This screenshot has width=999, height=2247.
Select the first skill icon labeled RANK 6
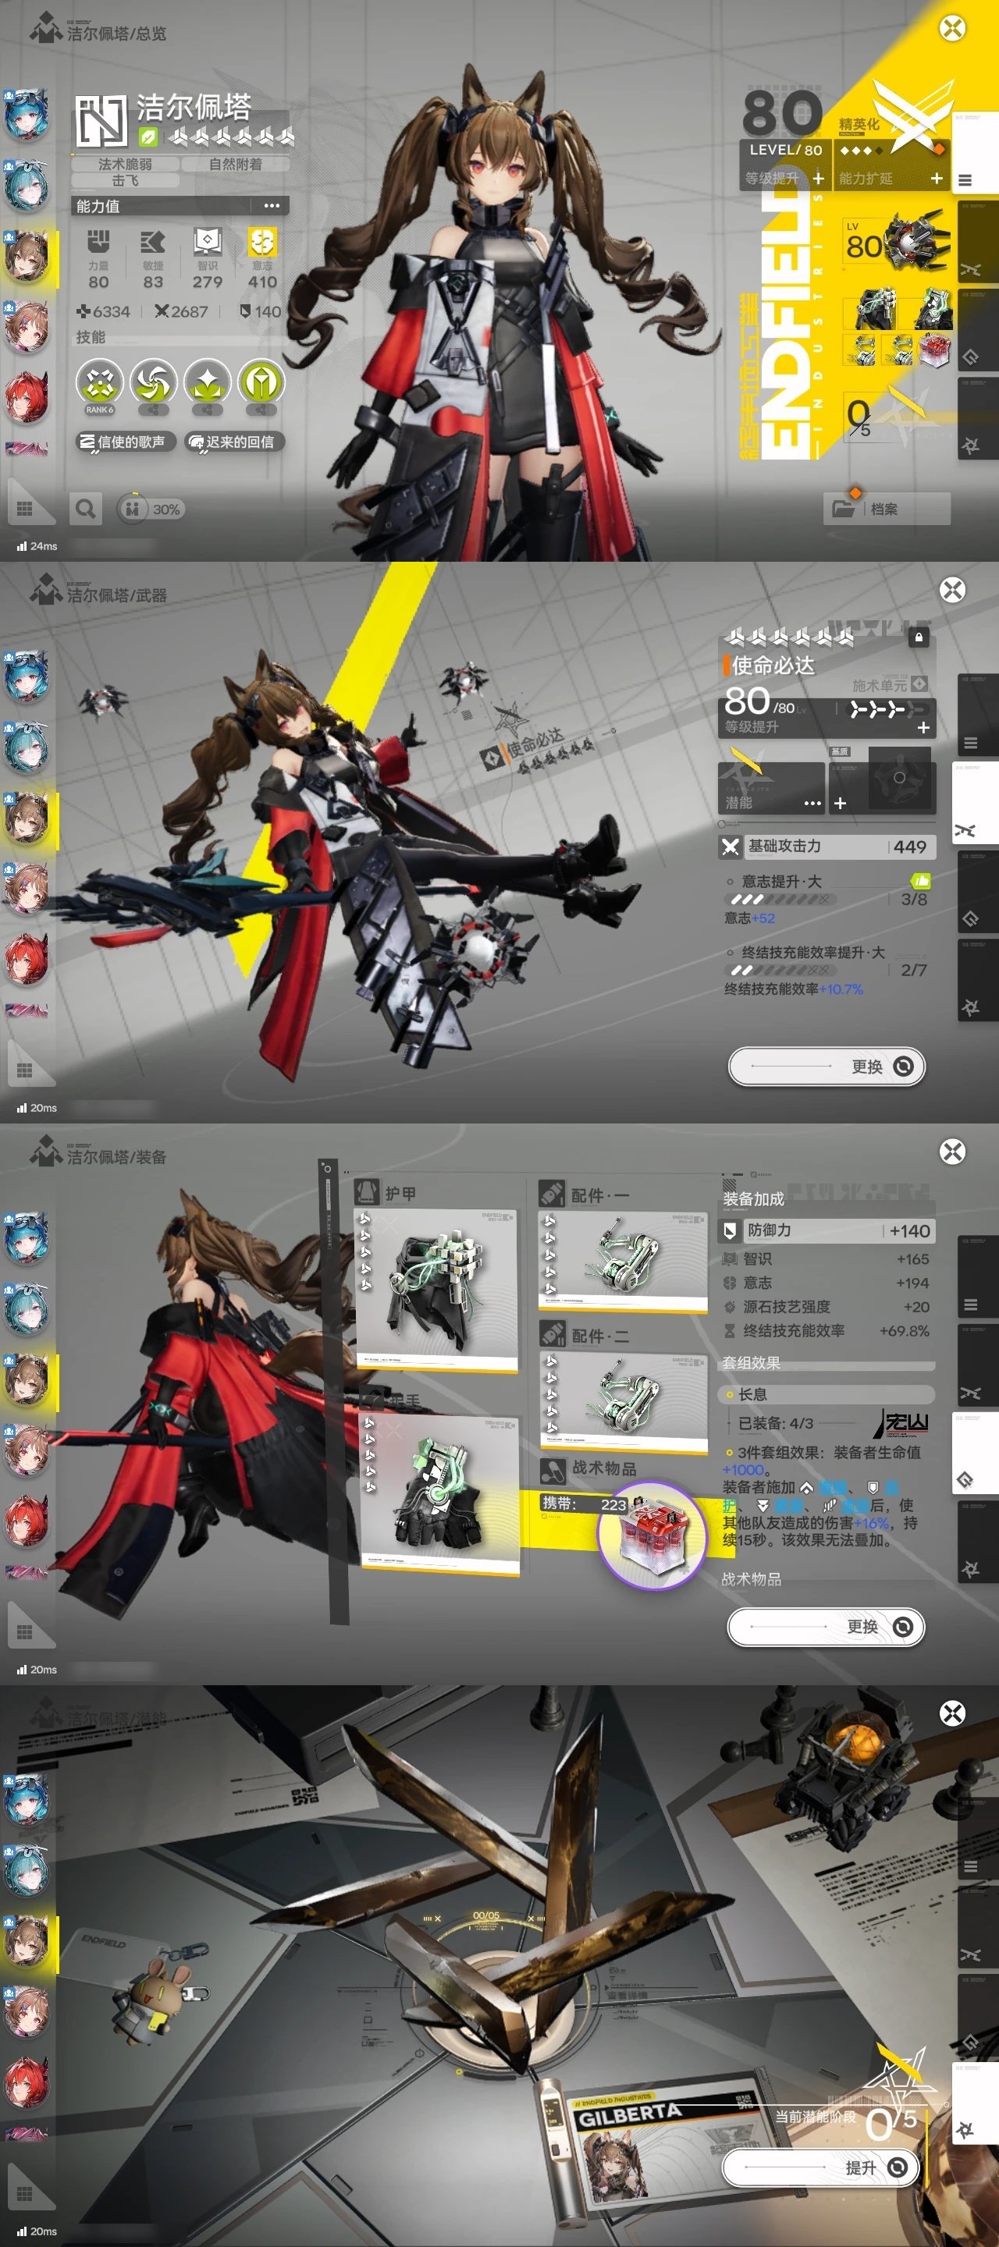[99, 383]
